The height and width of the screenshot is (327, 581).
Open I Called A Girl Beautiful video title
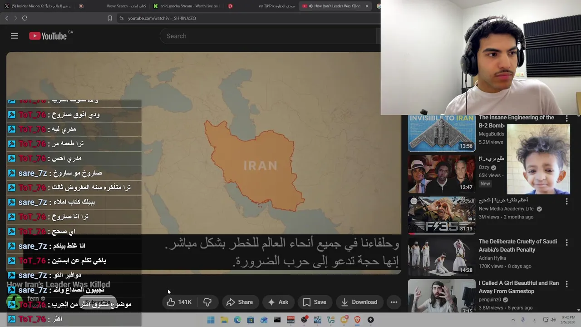tap(519, 287)
